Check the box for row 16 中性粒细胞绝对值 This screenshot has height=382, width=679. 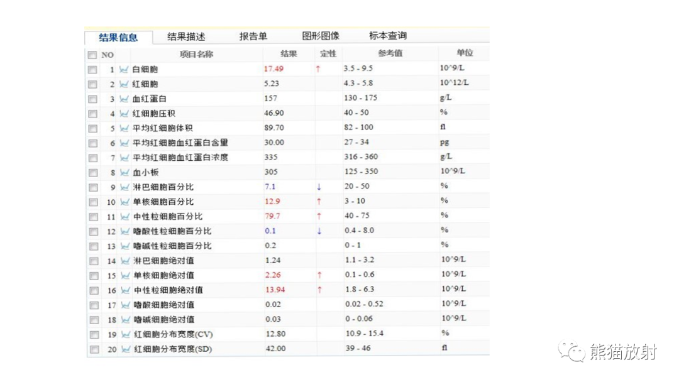94,290
